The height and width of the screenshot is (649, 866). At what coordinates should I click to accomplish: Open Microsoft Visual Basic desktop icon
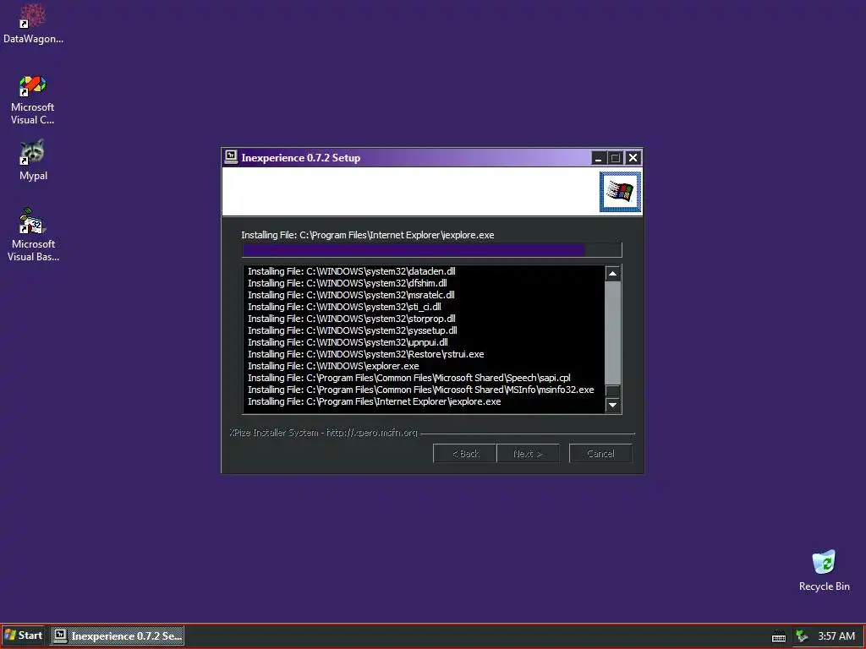[33, 235]
